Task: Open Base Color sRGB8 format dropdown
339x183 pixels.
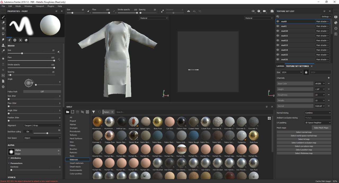Action: click(x=320, y=83)
